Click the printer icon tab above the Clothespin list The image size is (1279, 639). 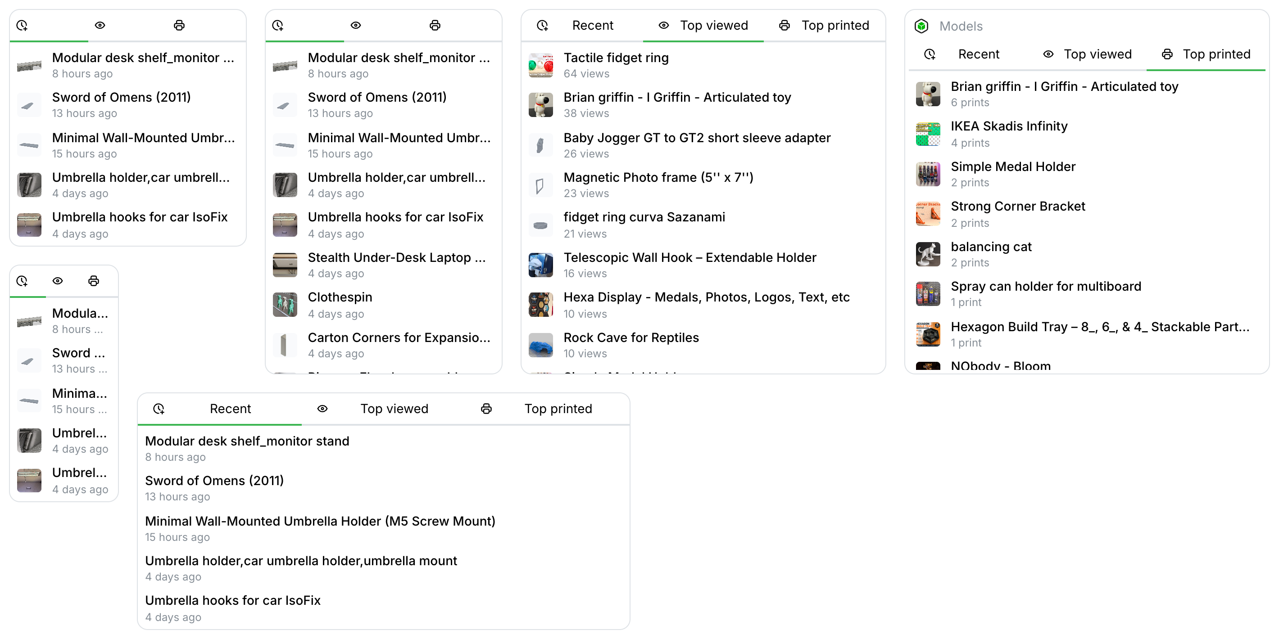tap(435, 26)
